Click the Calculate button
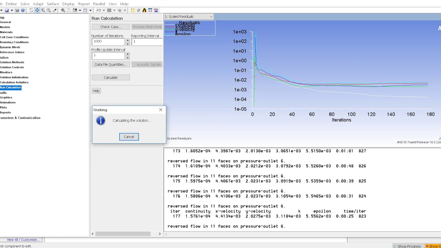This screenshot has width=441, height=248. pyautogui.click(x=111, y=77)
